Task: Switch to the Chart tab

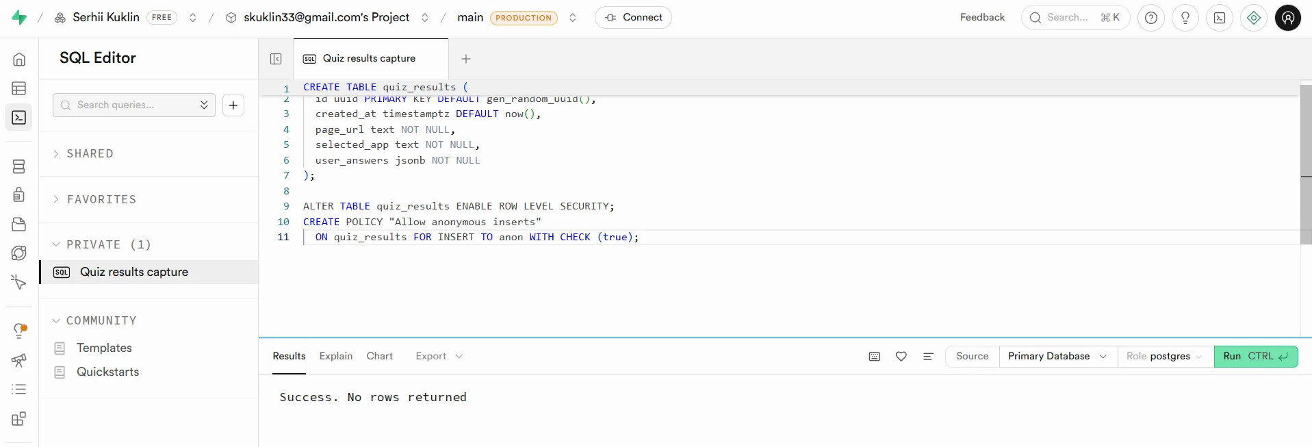Action: [x=379, y=357]
